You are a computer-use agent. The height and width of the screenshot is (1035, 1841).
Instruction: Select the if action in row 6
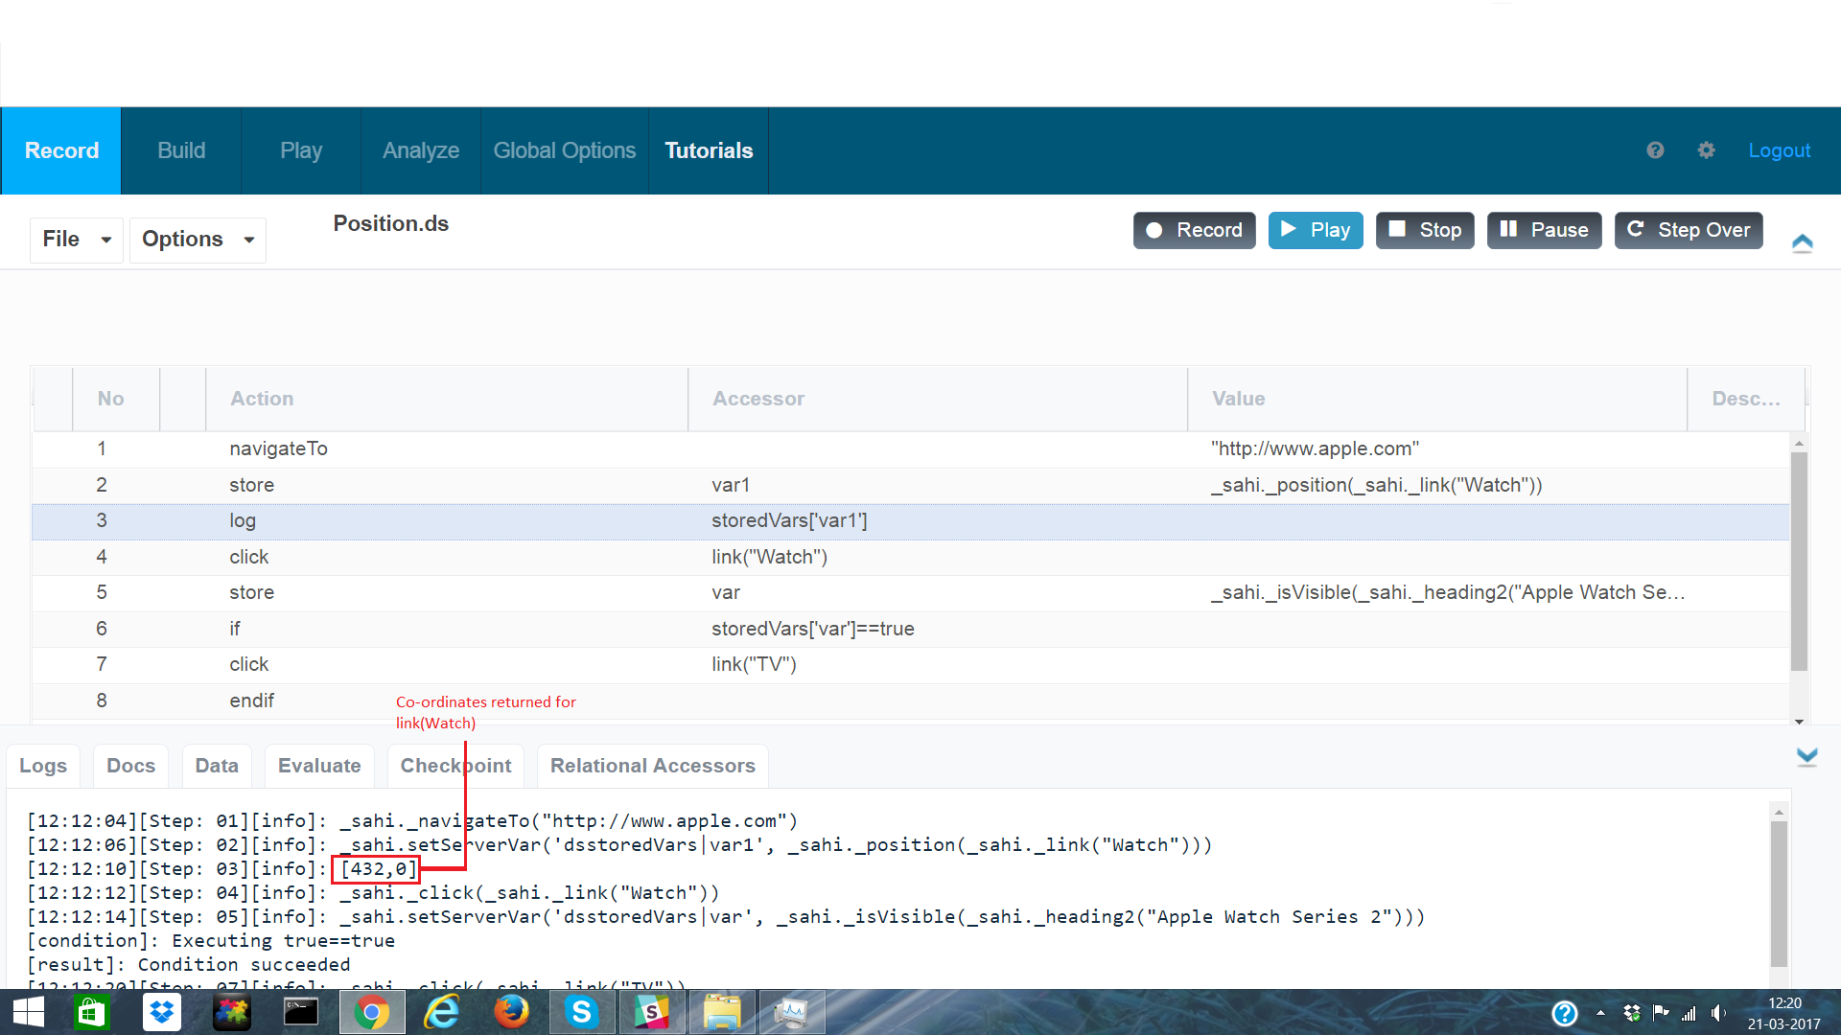pyautogui.click(x=235, y=629)
